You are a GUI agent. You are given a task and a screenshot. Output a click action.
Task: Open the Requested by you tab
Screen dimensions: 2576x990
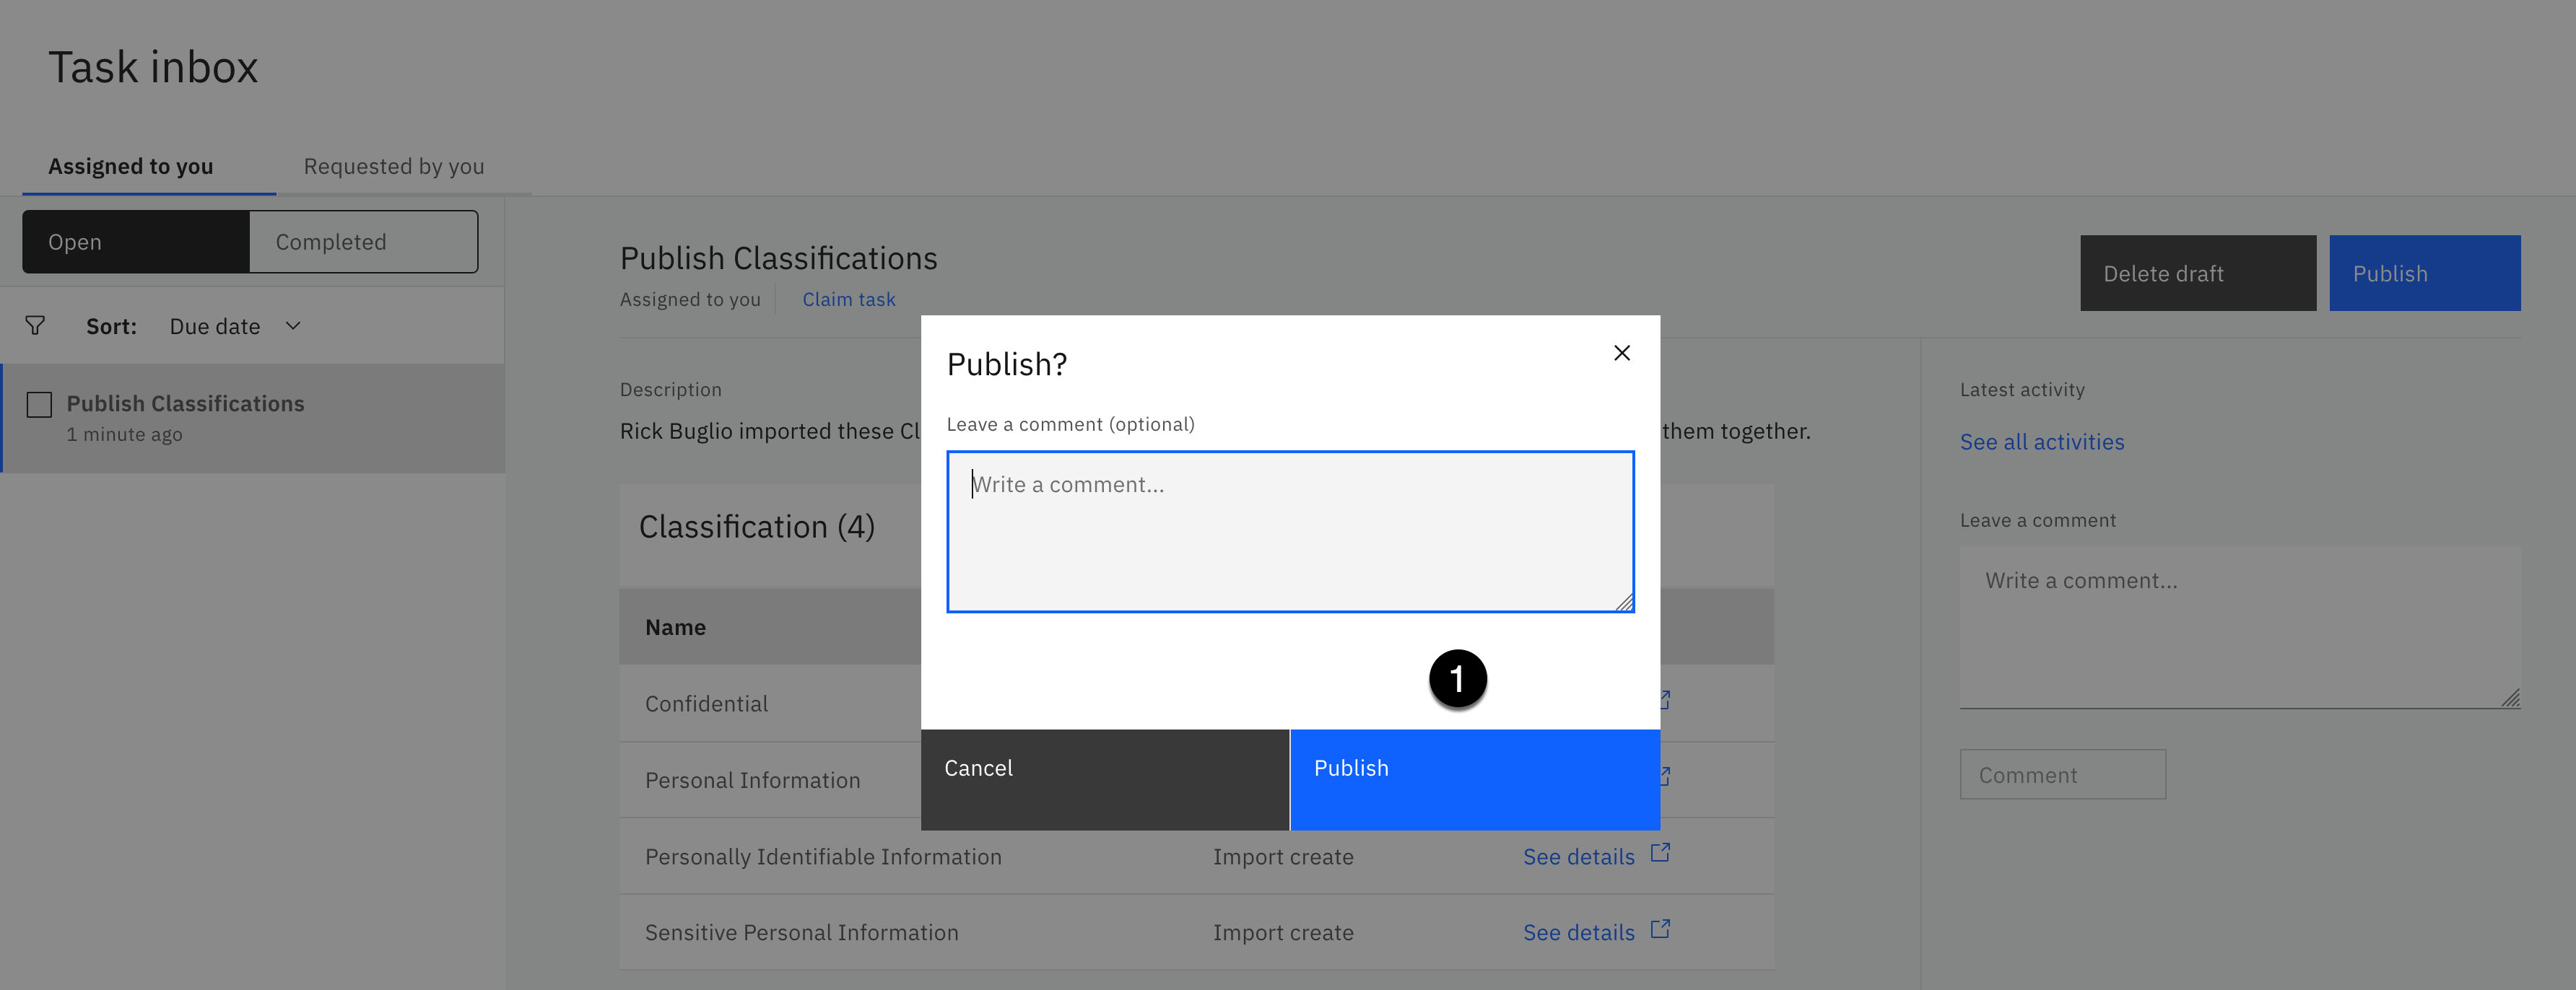(x=394, y=166)
